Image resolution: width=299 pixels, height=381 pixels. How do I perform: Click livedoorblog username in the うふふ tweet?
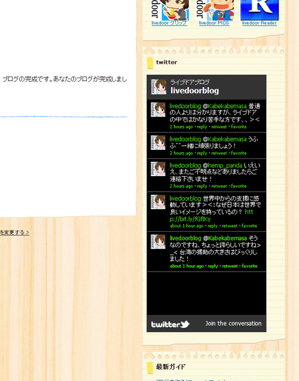185,139
